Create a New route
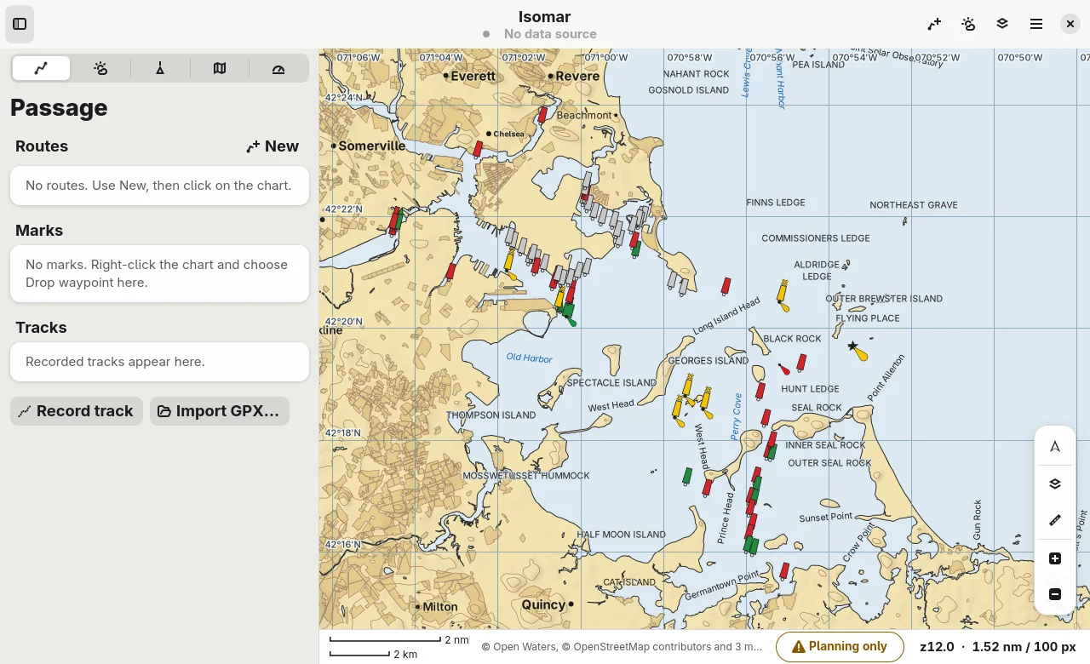 272,146
